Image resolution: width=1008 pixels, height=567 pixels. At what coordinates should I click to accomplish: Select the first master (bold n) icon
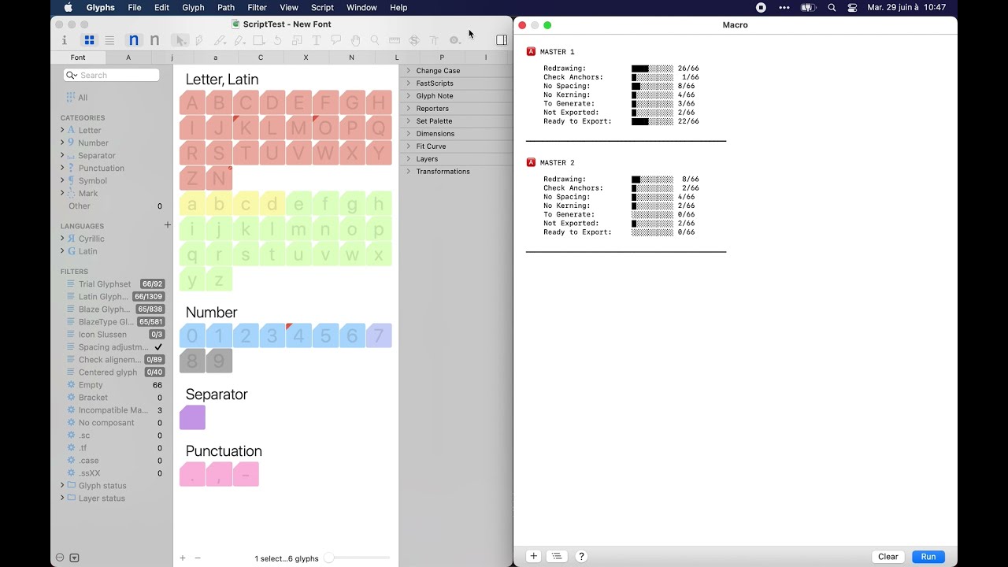pyautogui.click(x=134, y=40)
